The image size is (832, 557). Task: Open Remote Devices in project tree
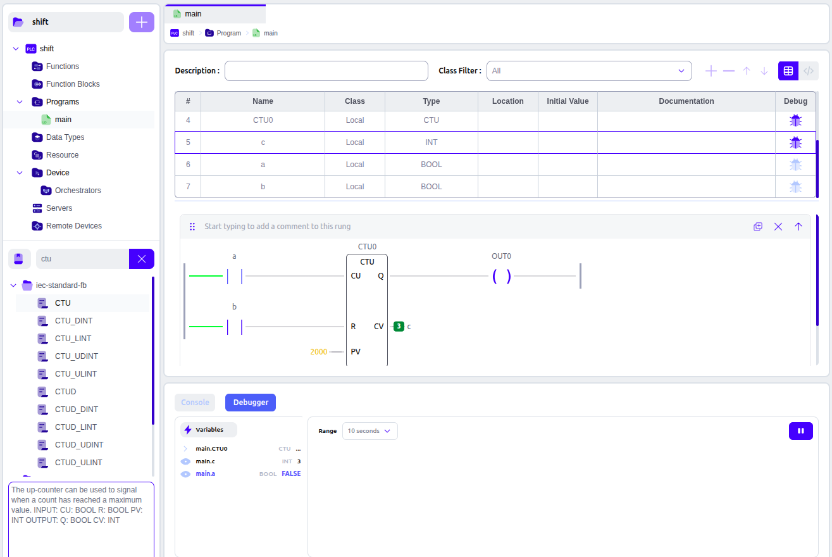[74, 226]
